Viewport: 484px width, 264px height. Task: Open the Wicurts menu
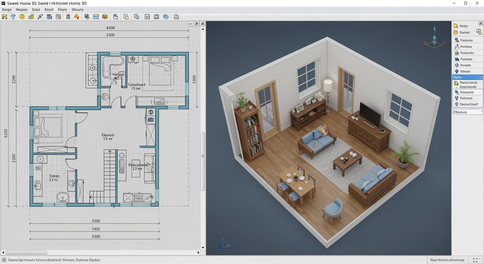pos(78,10)
